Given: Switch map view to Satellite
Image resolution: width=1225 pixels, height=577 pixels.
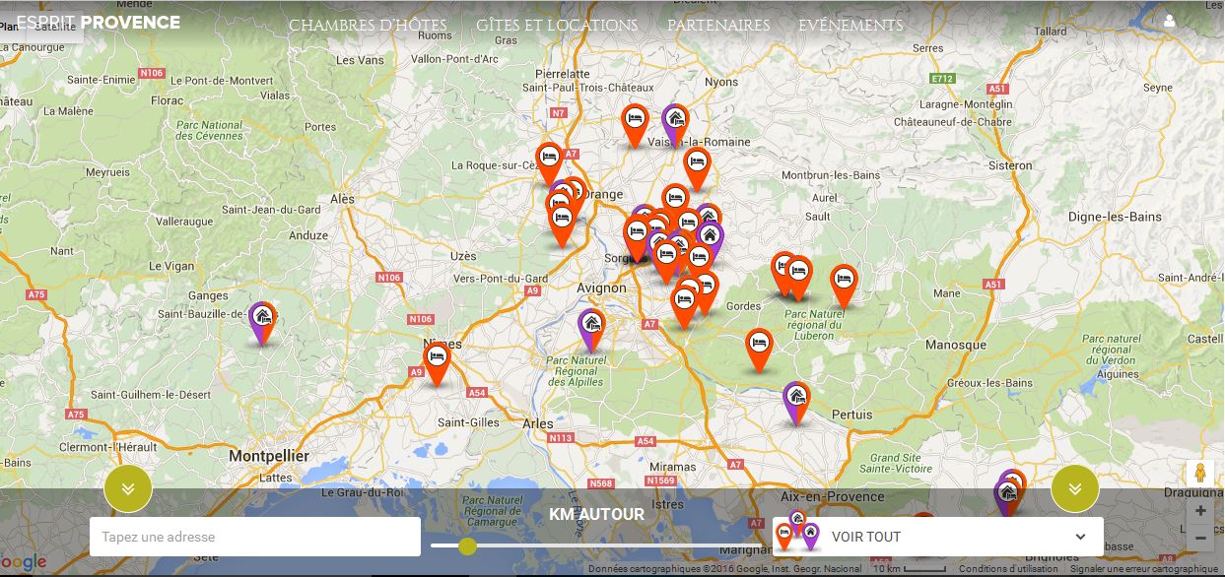Looking at the screenshot, I should [54, 27].
